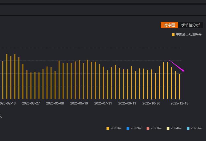206x141 pixels.
Task: Click the 2025-07-31 axis date label
Action: point(103,103)
